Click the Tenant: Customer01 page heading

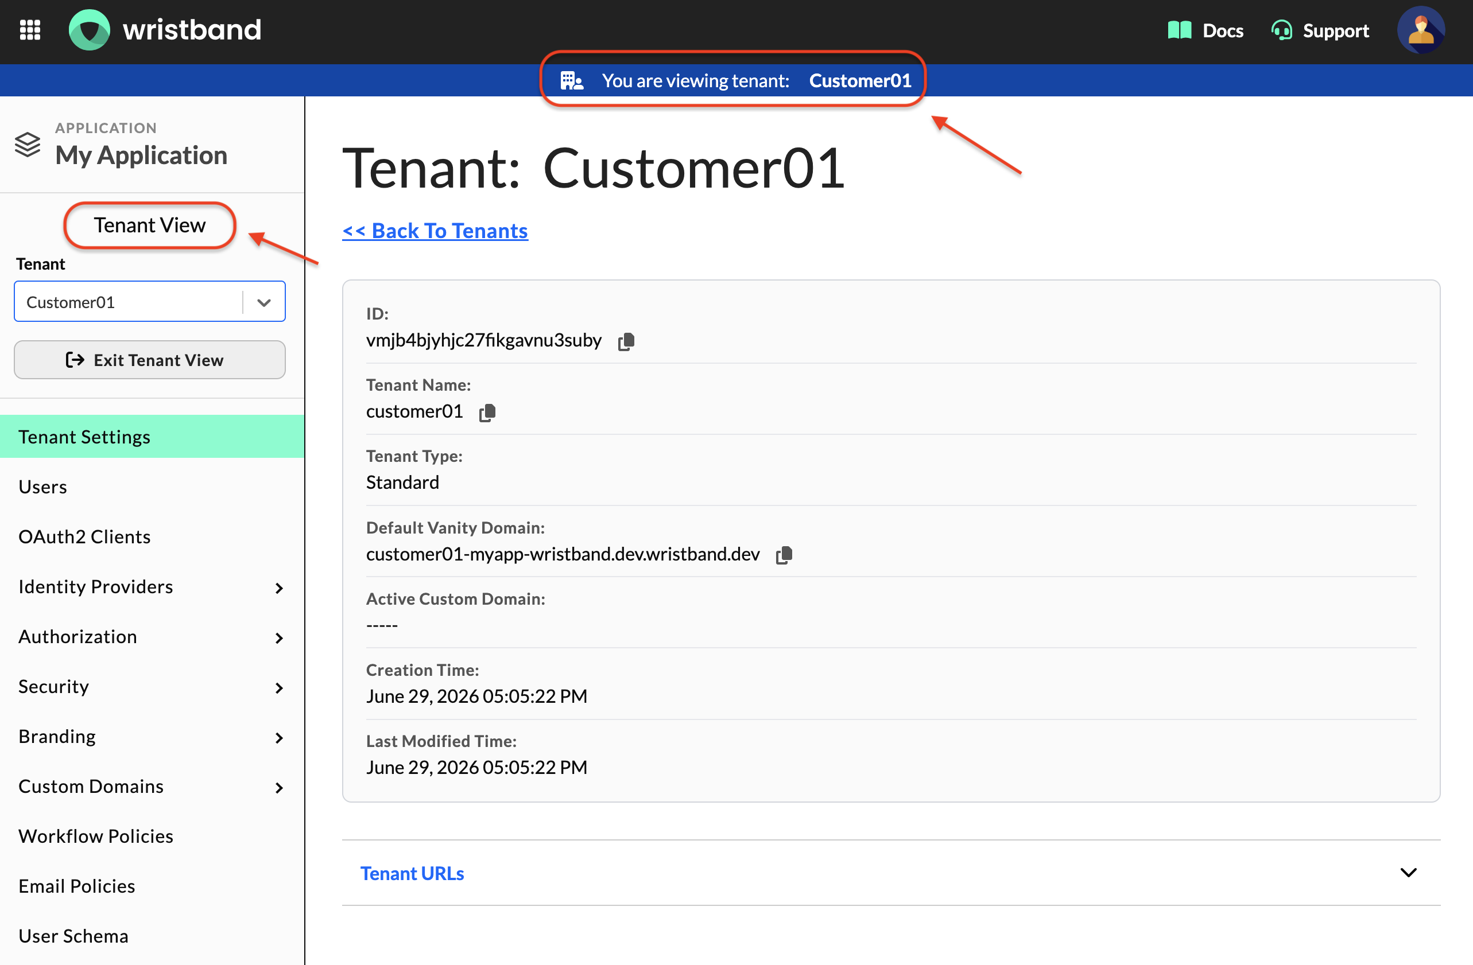pyautogui.click(x=593, y=168)
